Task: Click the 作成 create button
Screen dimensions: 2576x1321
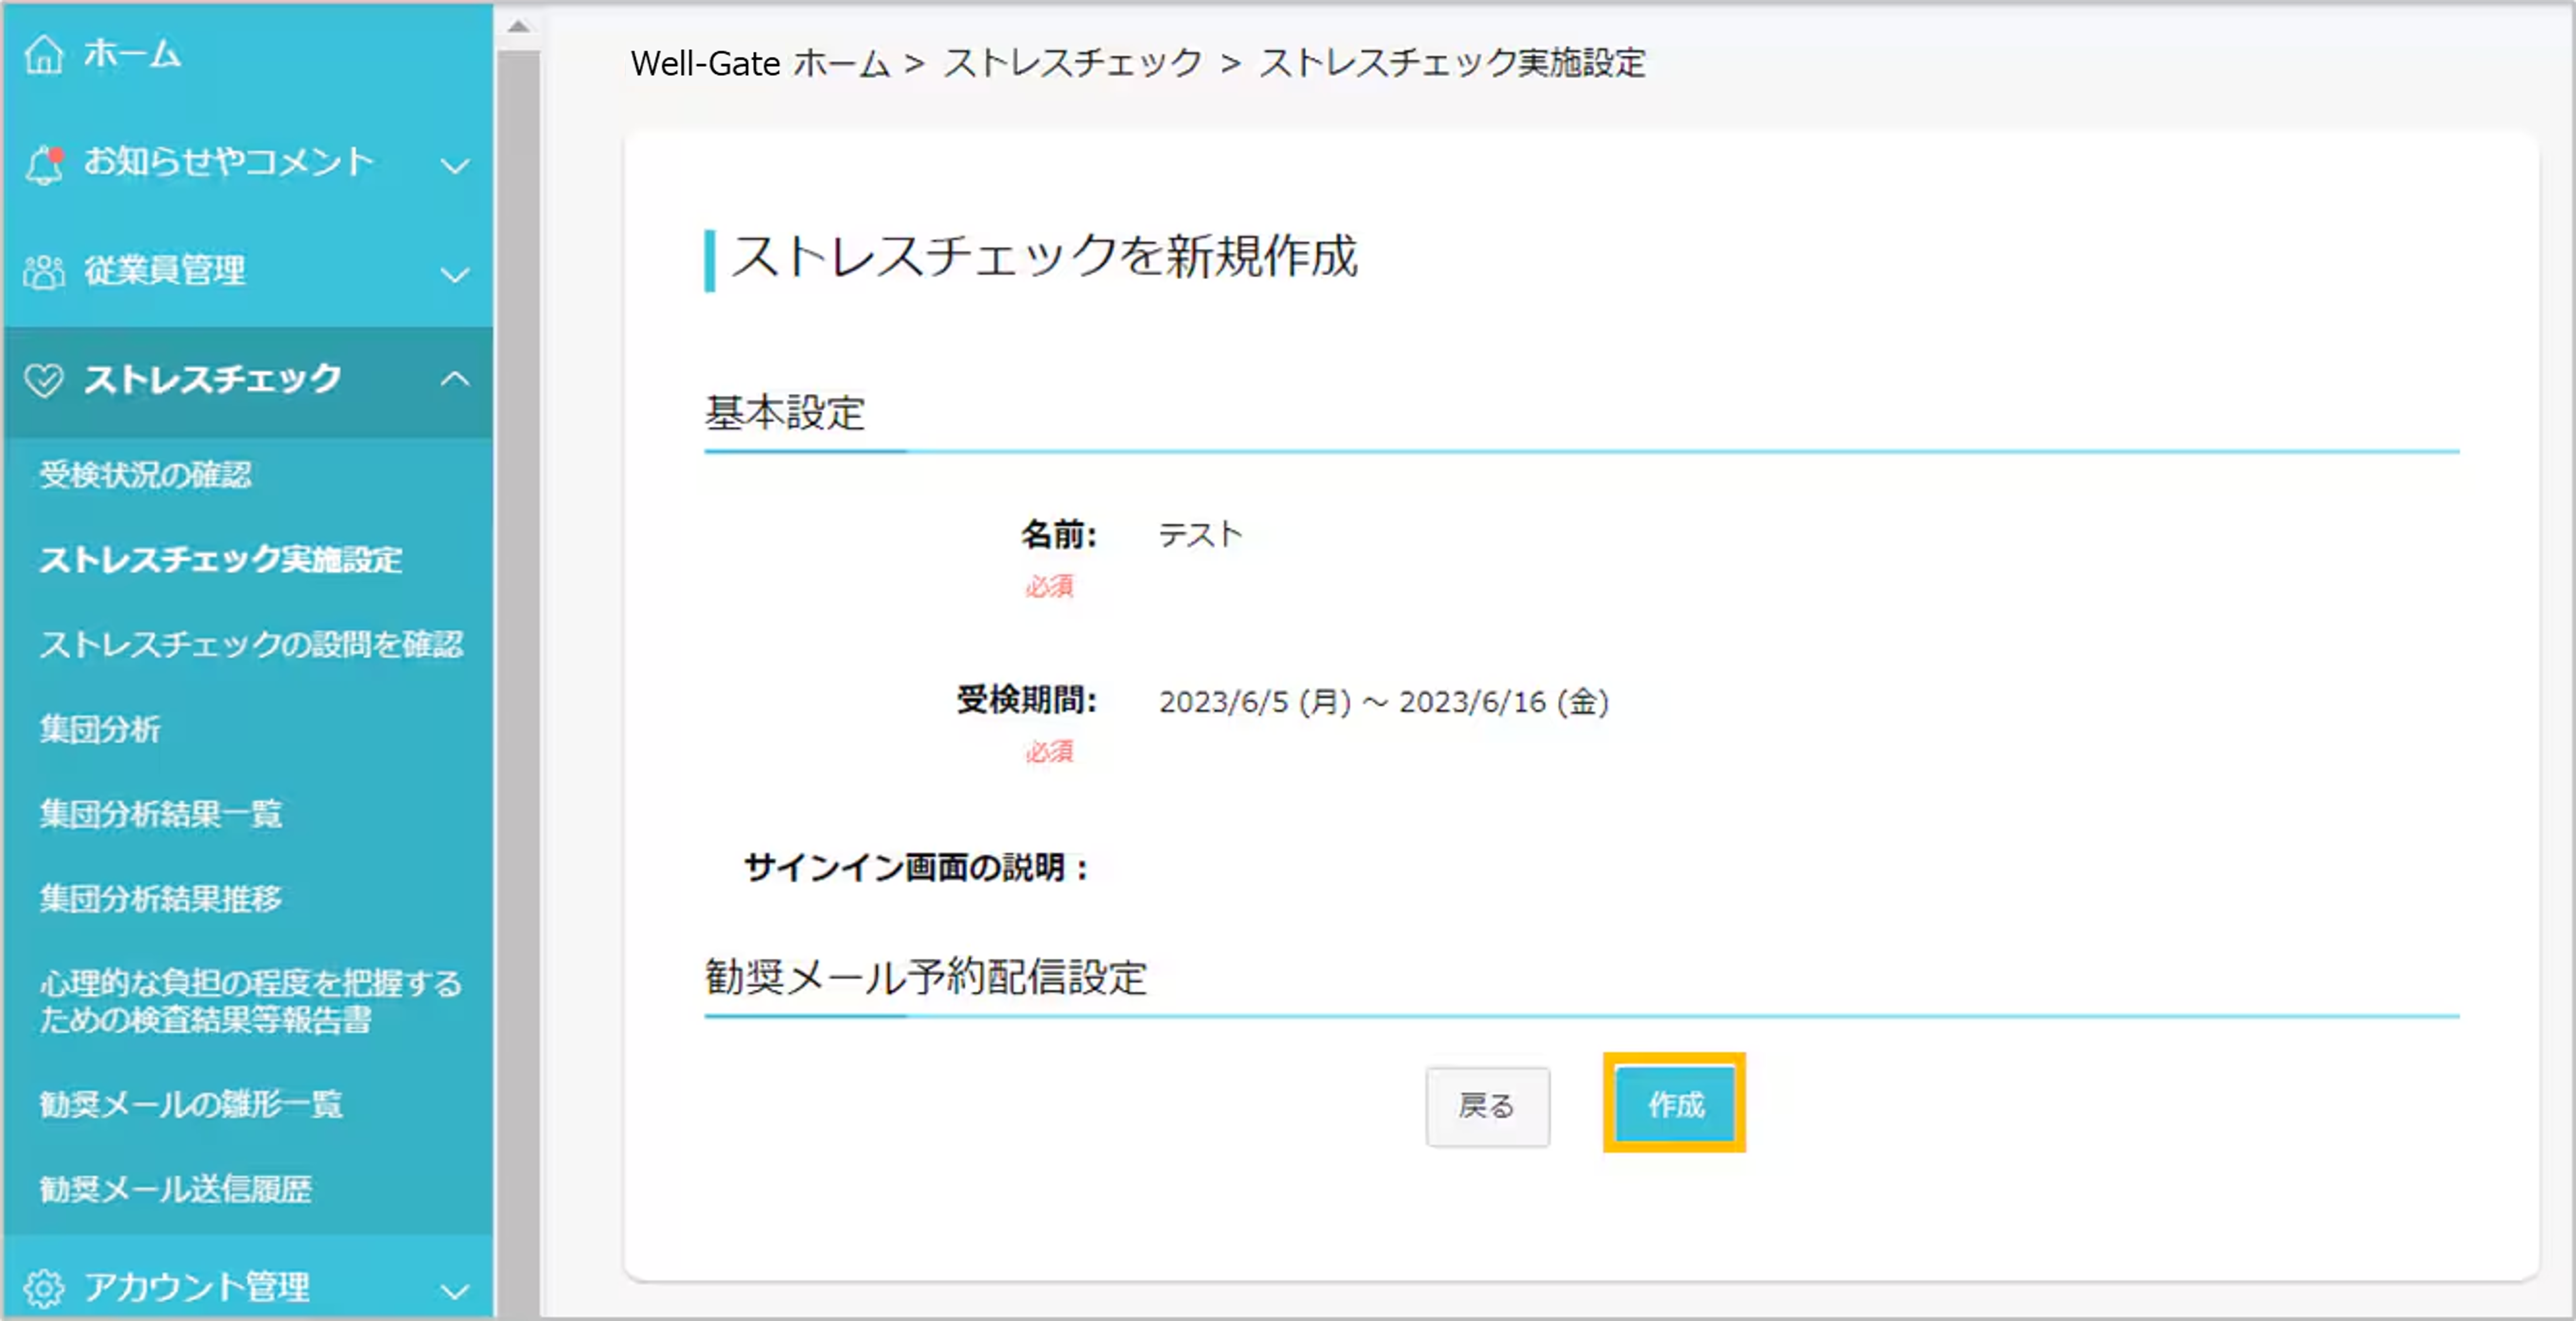Action: pyautogui.click(x=1675, y=1104)
